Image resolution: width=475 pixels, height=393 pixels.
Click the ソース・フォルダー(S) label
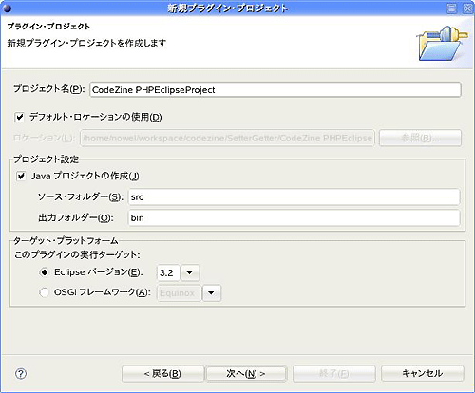(81, 197)
